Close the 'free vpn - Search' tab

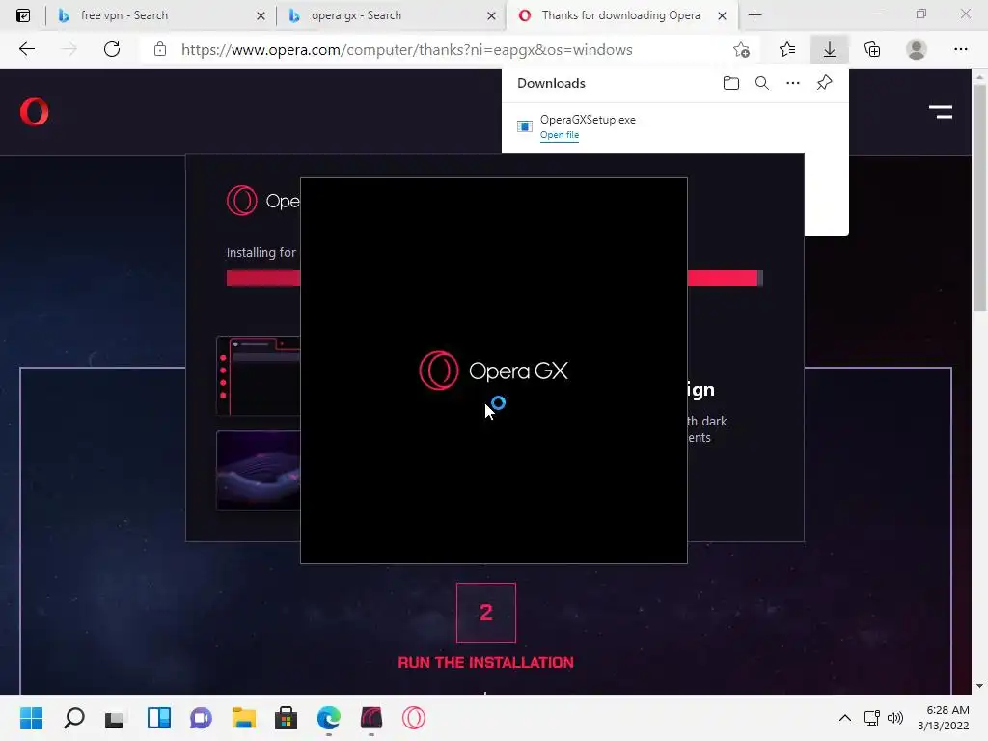pyautogui.click(x=261, y=15)
